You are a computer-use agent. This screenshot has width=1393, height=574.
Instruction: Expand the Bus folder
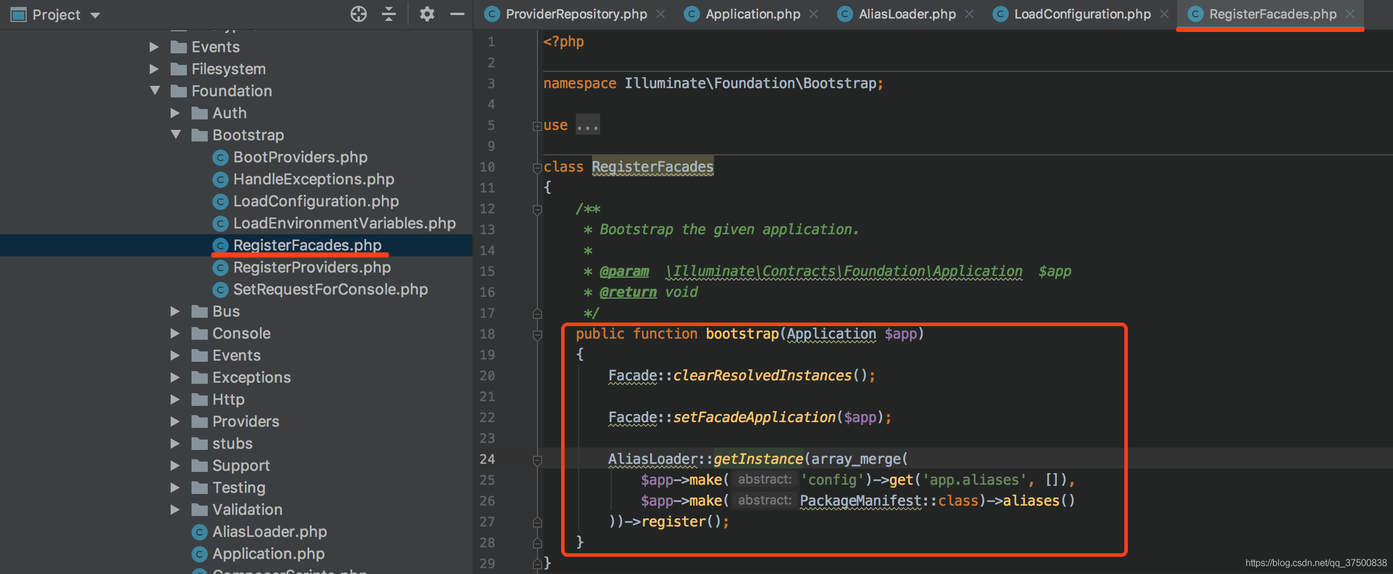click(x=175, y=311)
